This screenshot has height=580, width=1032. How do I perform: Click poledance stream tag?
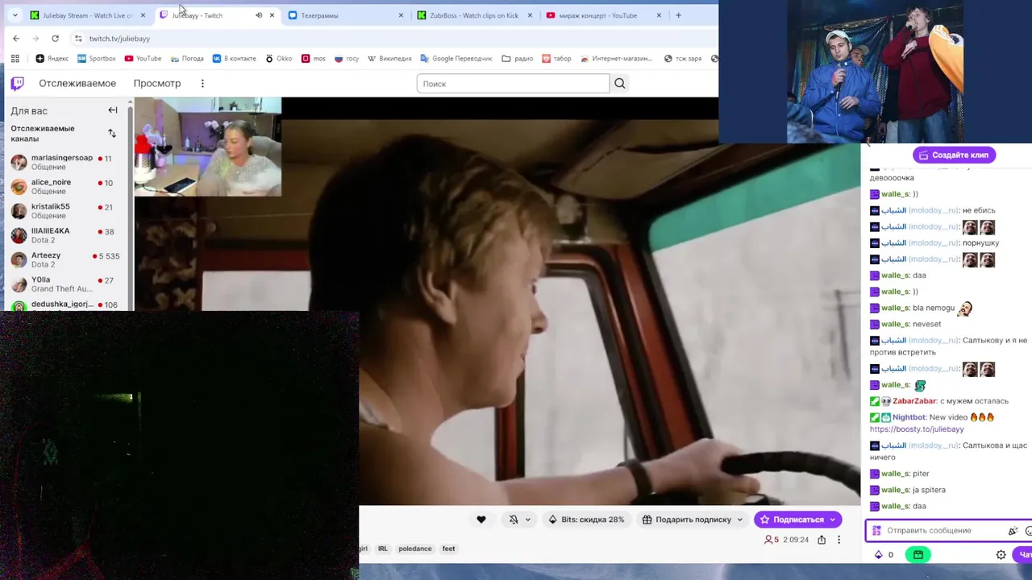(415, 549)
